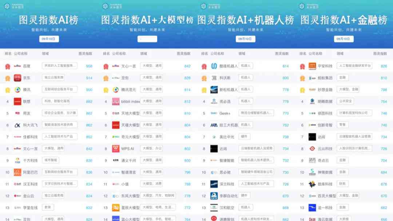Viewport: 393px width, 221px height.
Task: Click the 数库科技 logo
Action: pos(312,184)
